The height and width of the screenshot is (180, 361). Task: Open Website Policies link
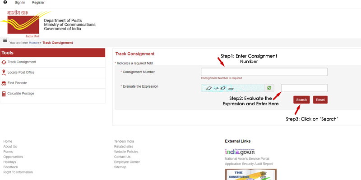click(x=126, y=152)
